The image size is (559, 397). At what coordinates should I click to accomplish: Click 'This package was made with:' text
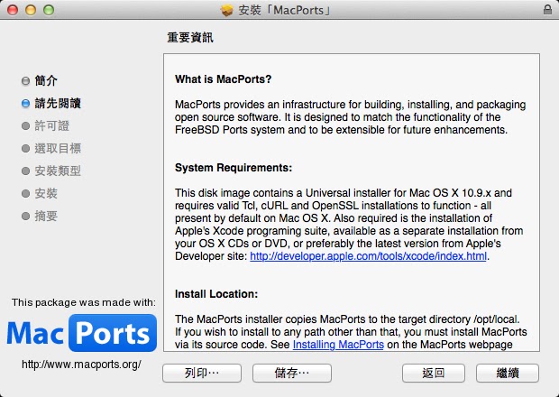tap(84, 302)
